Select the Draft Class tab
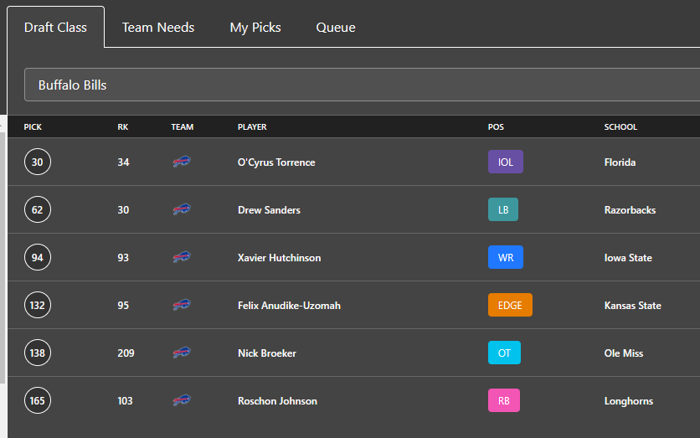The height and width of the screenshot is (438, 700). pyautogui.click(x=55, y=28)
